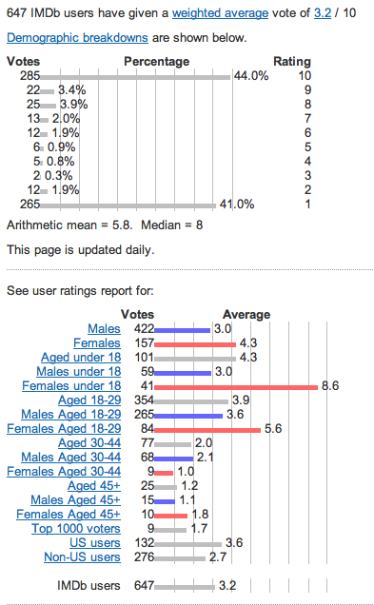Click Females Aged 18-29 link
374x605 pixels.
click(x=64, y=429)
